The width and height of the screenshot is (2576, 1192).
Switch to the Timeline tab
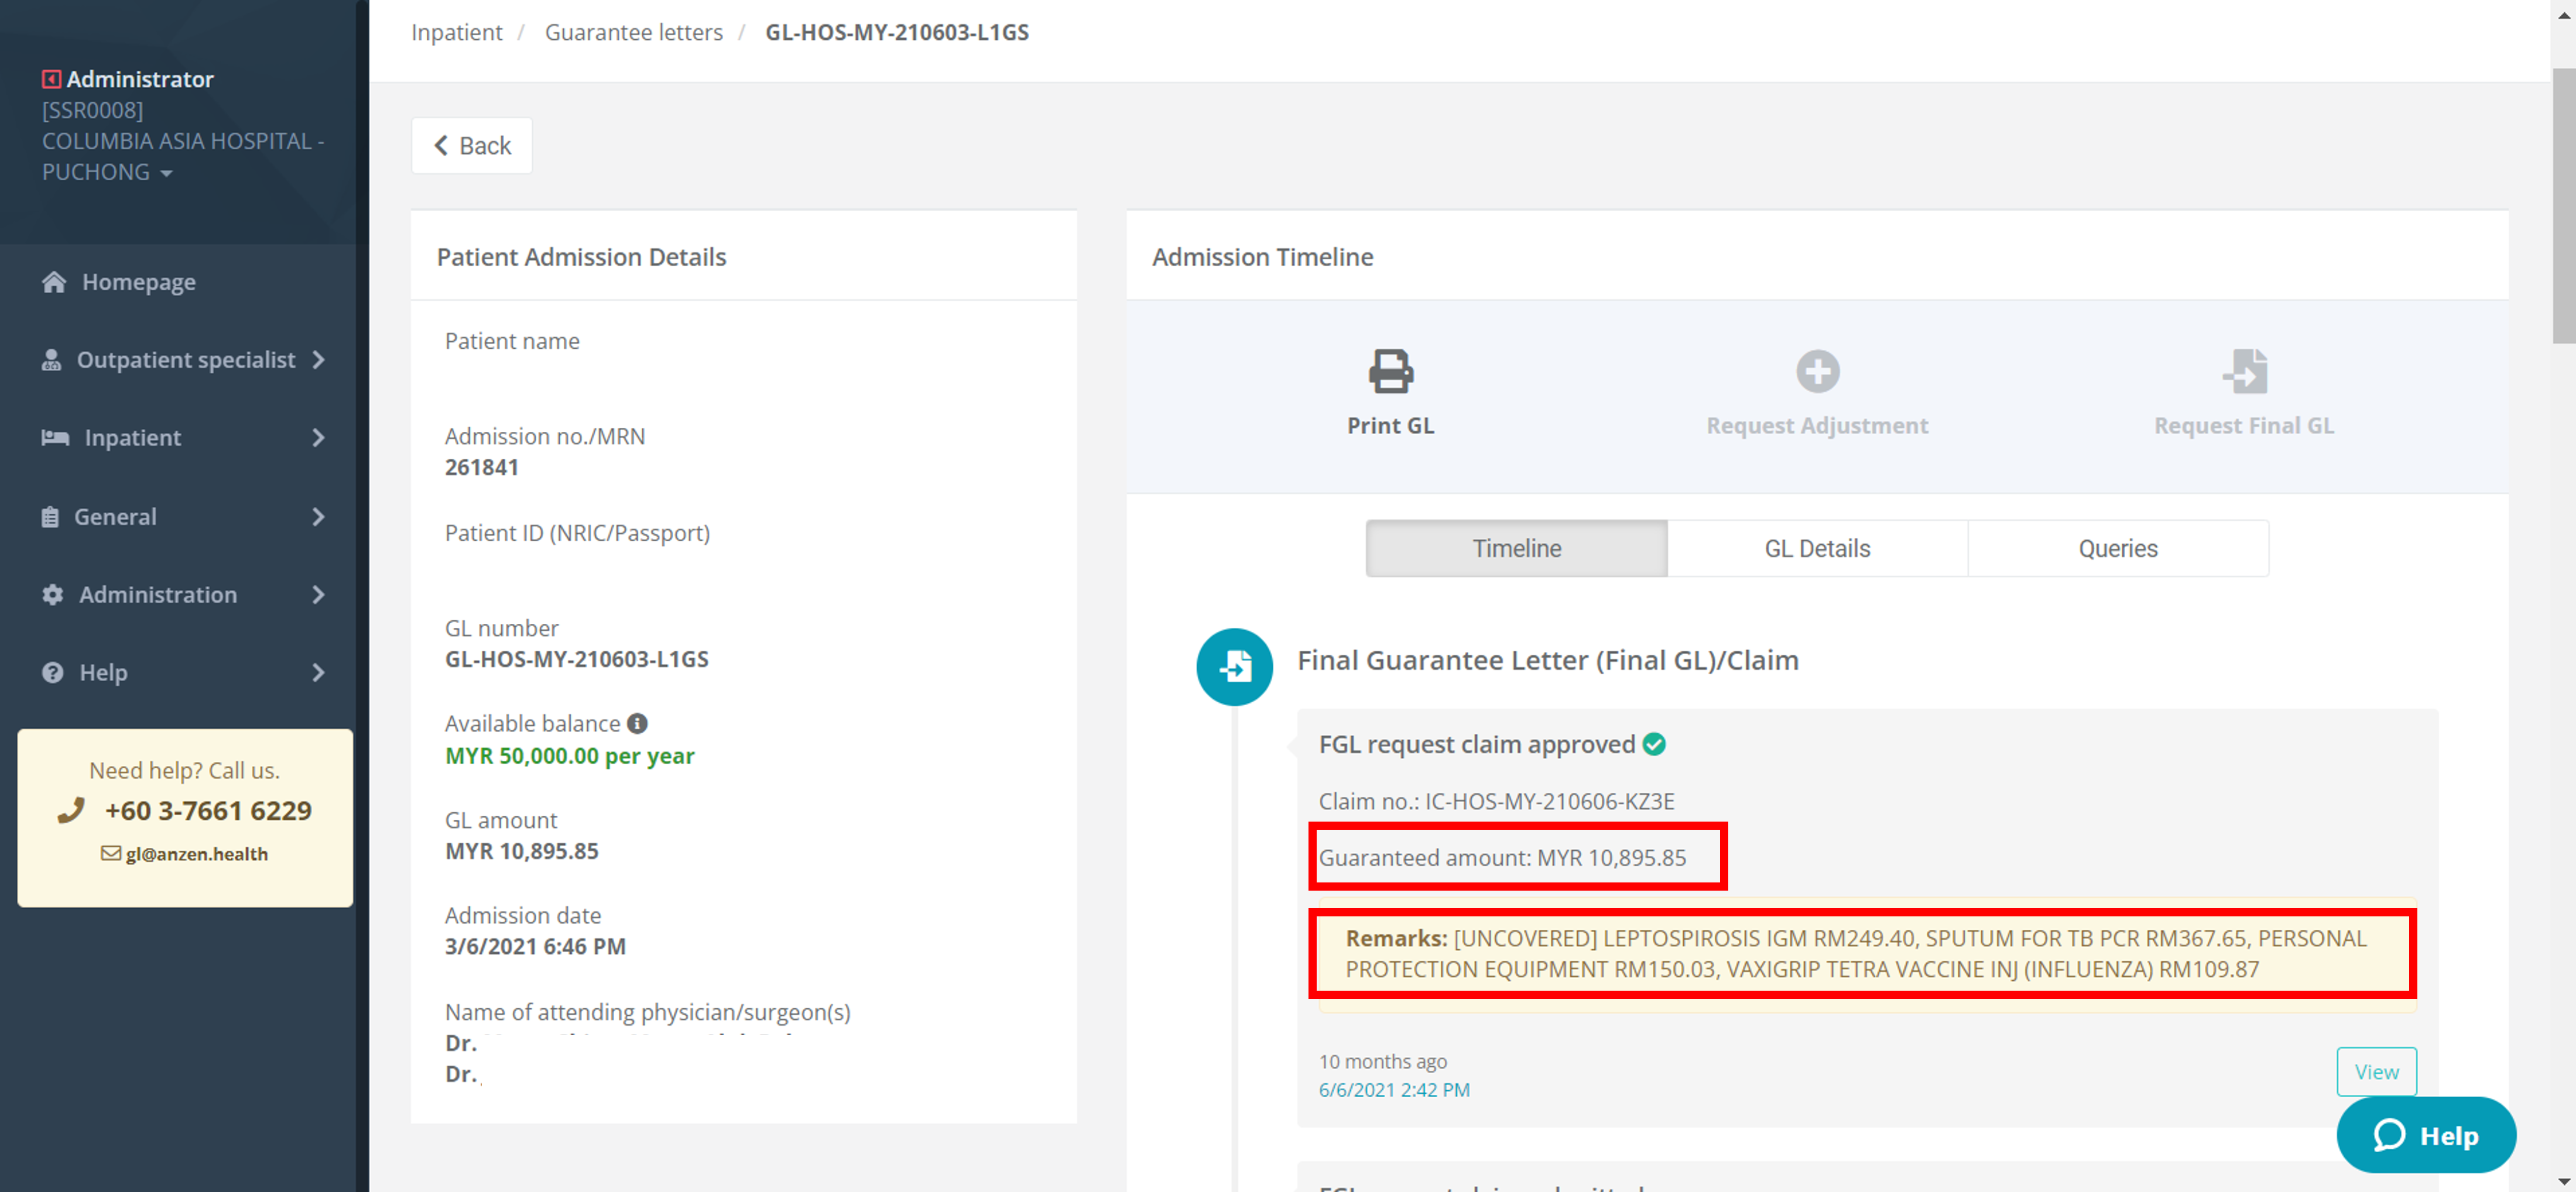(1516, 548)
